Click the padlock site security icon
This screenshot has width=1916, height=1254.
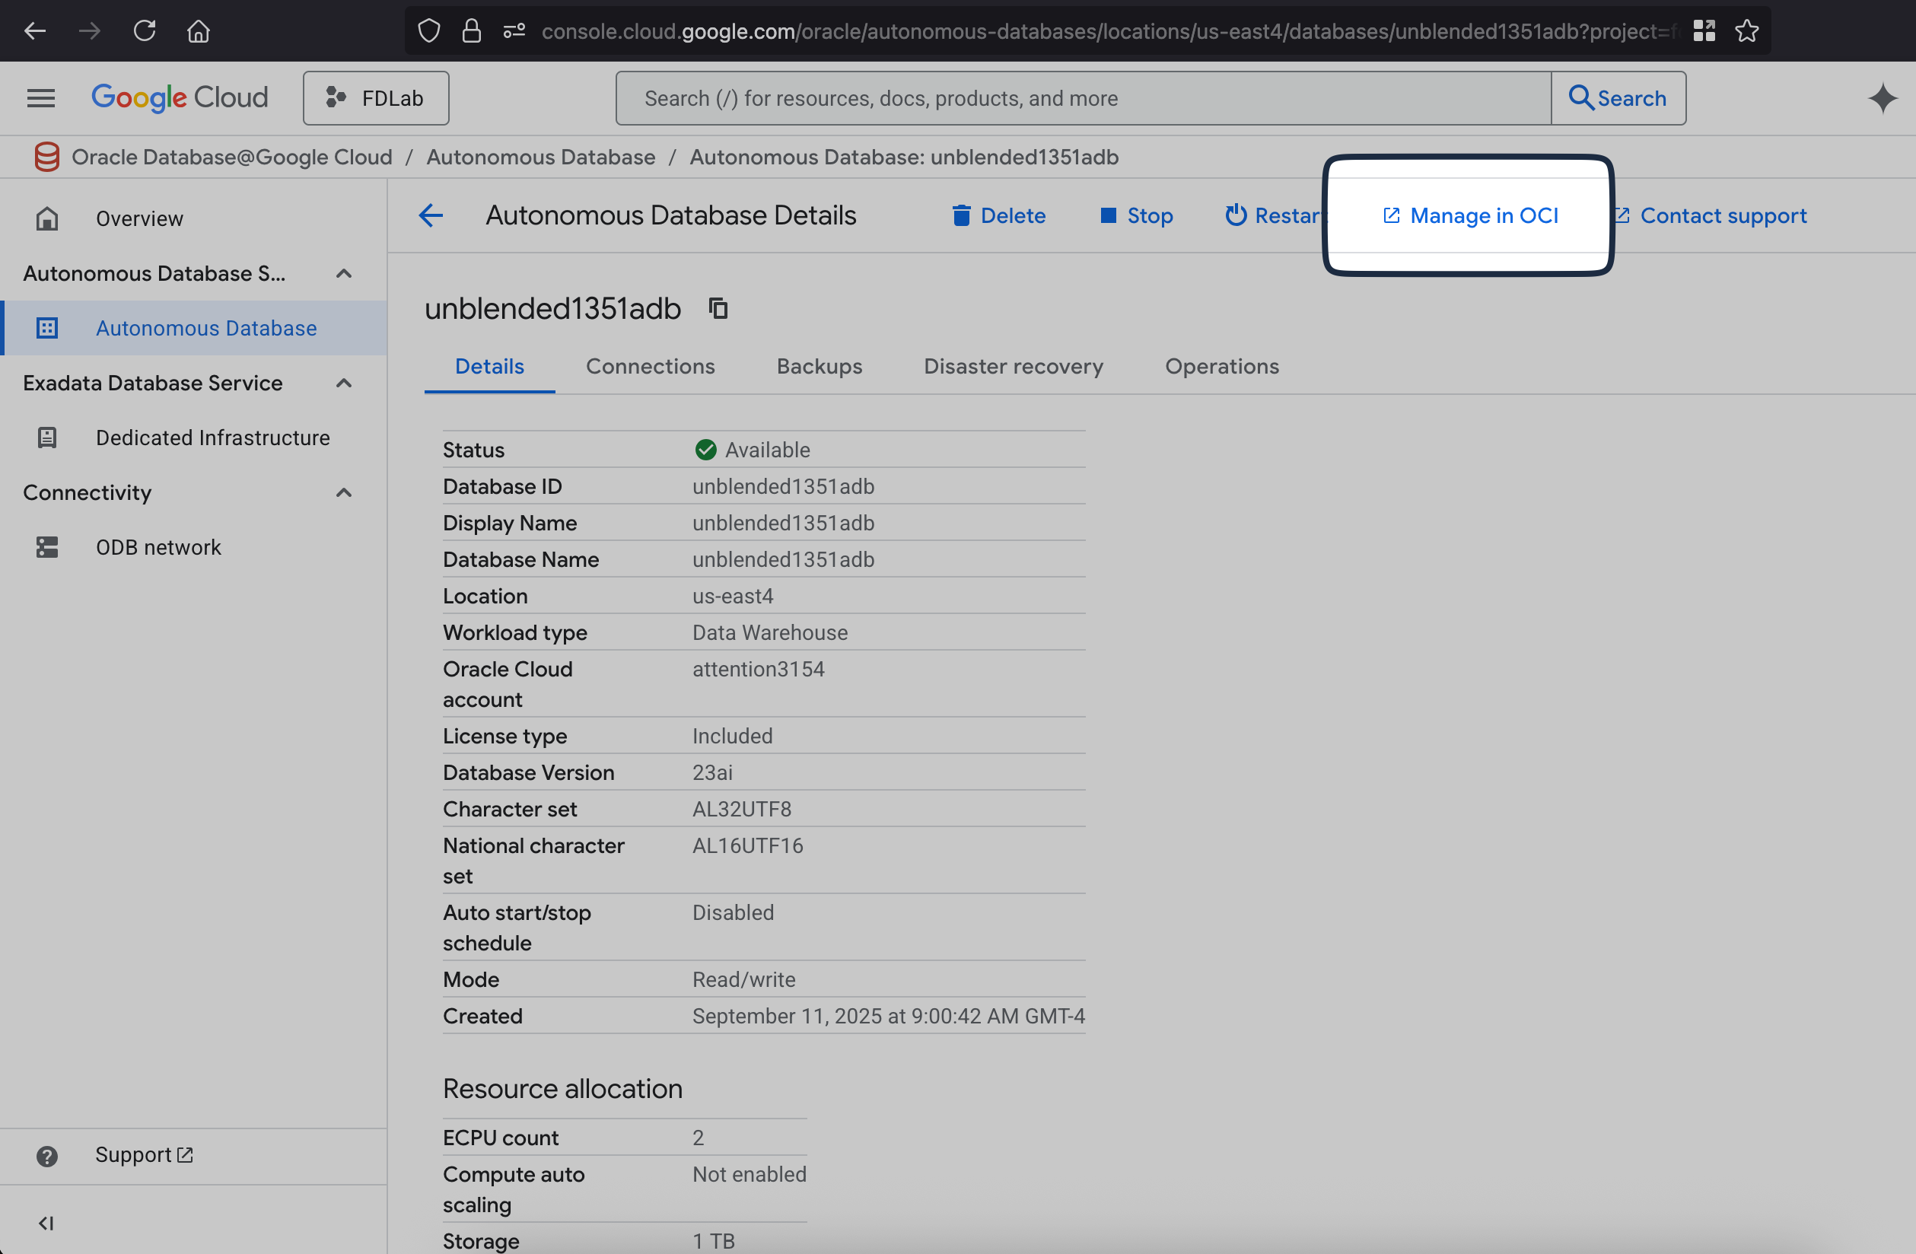(472, 31)
